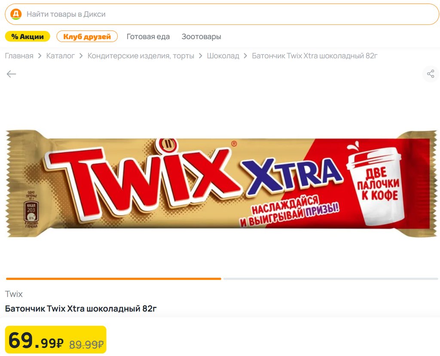Click the "Twix" brand name link
Image resolution: width=440 pixels, height=356 pixels.
click(14, 294)
